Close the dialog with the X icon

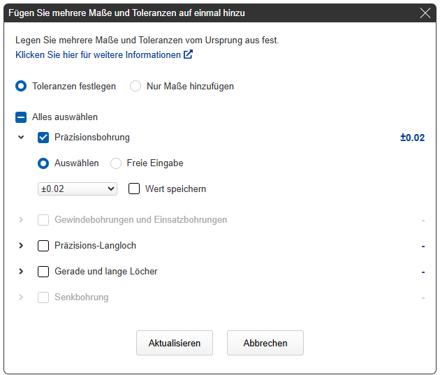coord(425,13)
